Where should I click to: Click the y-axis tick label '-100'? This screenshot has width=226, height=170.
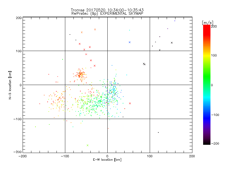(18, 119)
